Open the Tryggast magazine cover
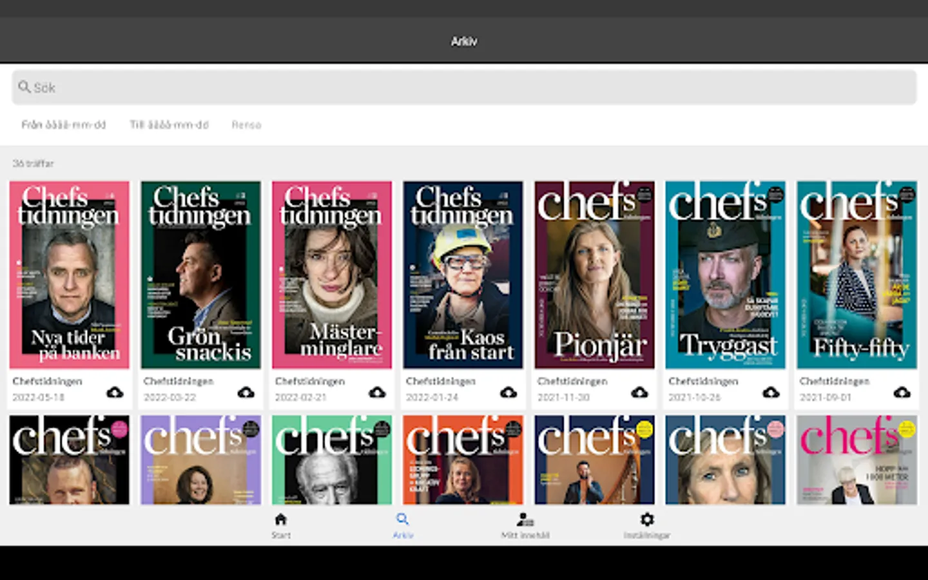This screenshot has height=580, width=928. [726, 275]
